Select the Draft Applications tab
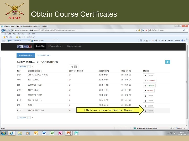Image resolution: width=189 pixels, height=141 pixels. coord(26,55)
